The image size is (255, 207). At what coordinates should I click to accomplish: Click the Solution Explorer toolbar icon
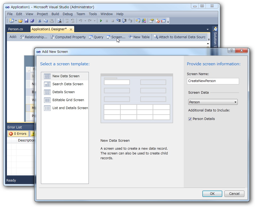138,21
